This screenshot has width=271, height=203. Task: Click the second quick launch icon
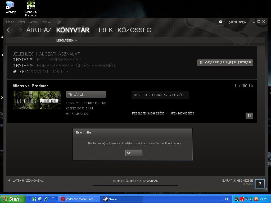40,199
